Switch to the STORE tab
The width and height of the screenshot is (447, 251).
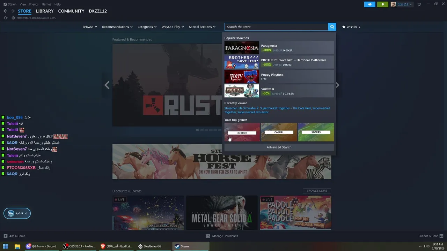point(24,11)
